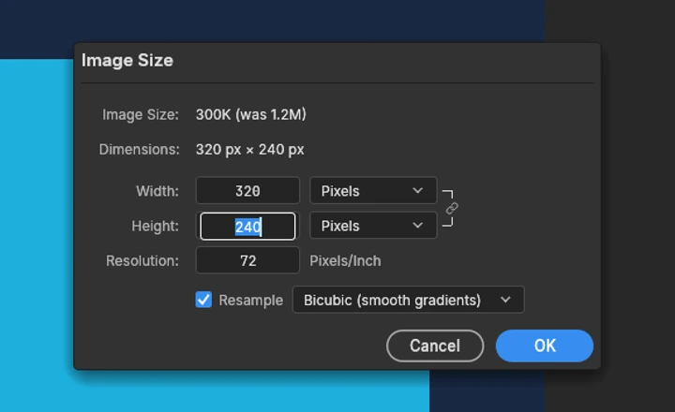This screenshot has width=675, height=412.
Task: Open the Width units Pixels dropdown
Action: click(x=373, y=190)
